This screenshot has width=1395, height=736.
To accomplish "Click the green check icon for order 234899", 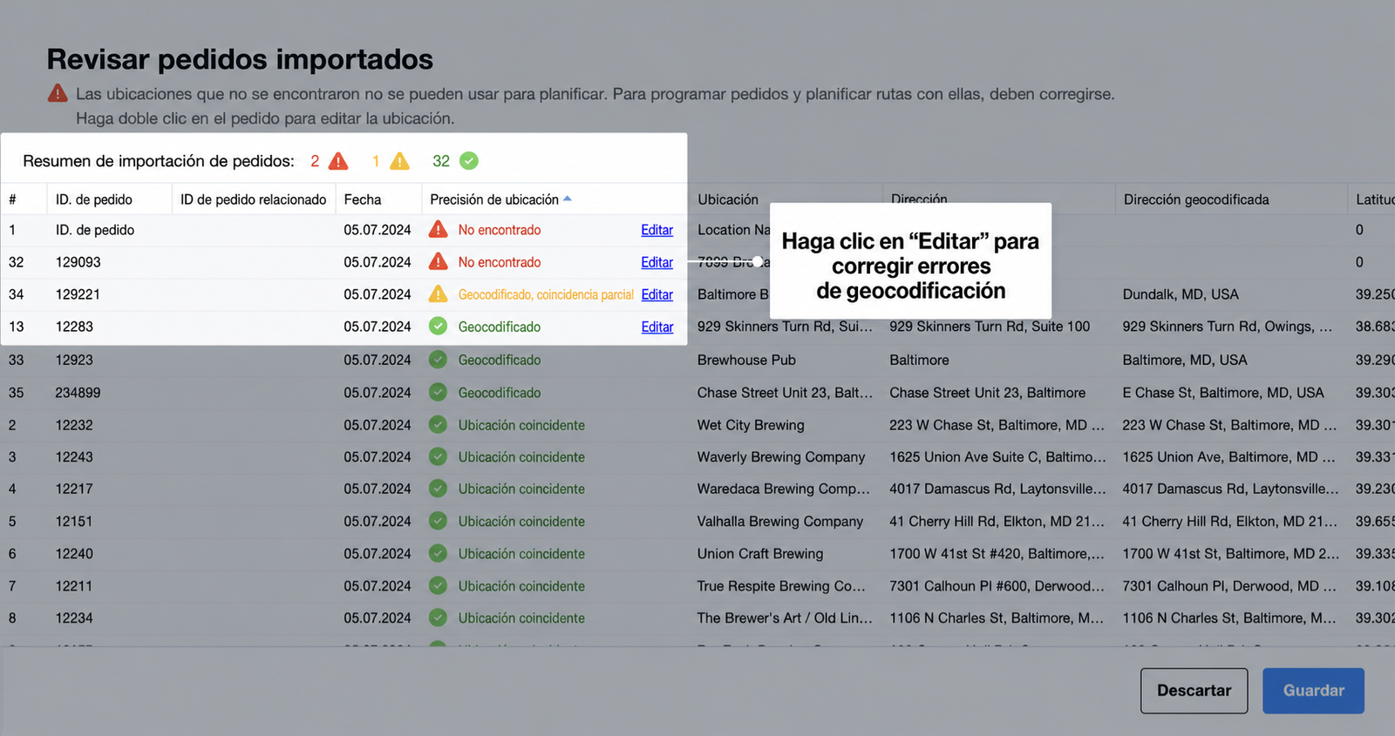I will coord(438,393).
